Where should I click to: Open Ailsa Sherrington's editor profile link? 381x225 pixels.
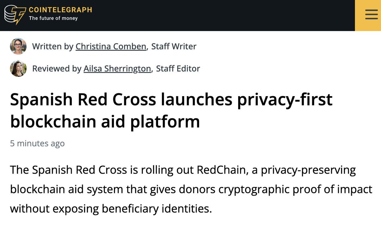[117, 69]
